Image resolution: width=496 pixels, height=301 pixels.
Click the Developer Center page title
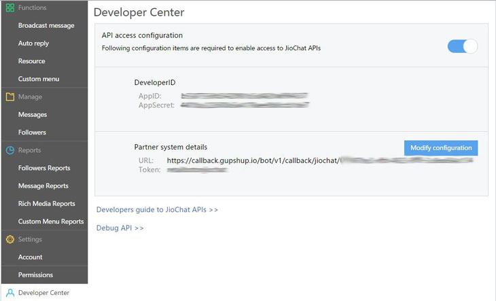coord(139,12)
